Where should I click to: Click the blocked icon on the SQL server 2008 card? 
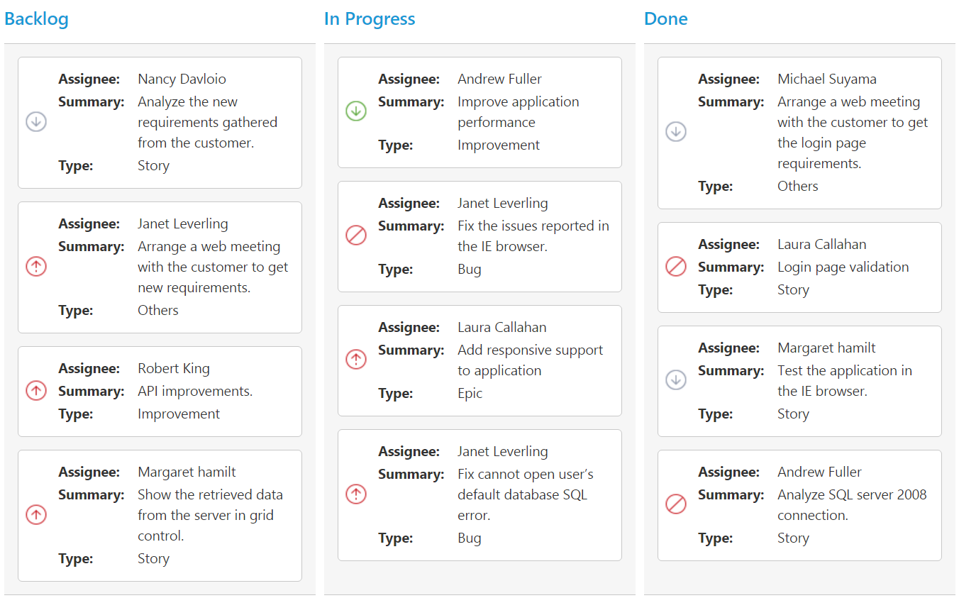pos(676,504)
